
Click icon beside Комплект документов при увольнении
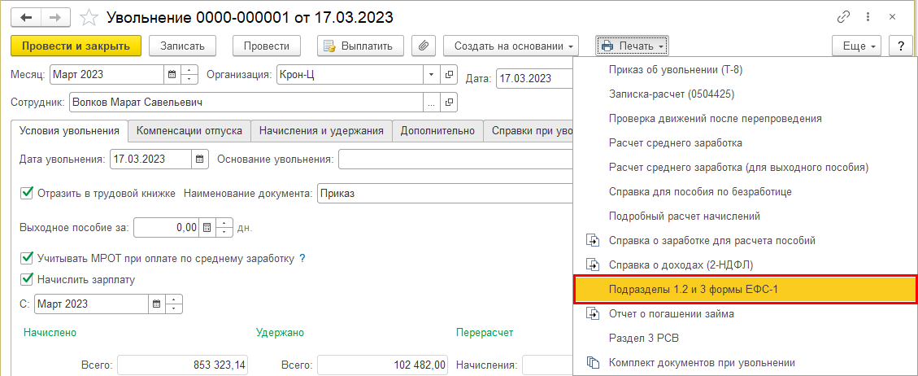click(x=593, y=362)
